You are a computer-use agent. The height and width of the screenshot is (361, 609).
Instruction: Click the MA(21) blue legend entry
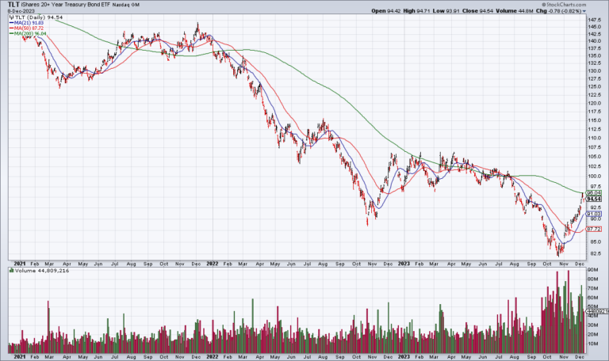click(x=28, y=25)
